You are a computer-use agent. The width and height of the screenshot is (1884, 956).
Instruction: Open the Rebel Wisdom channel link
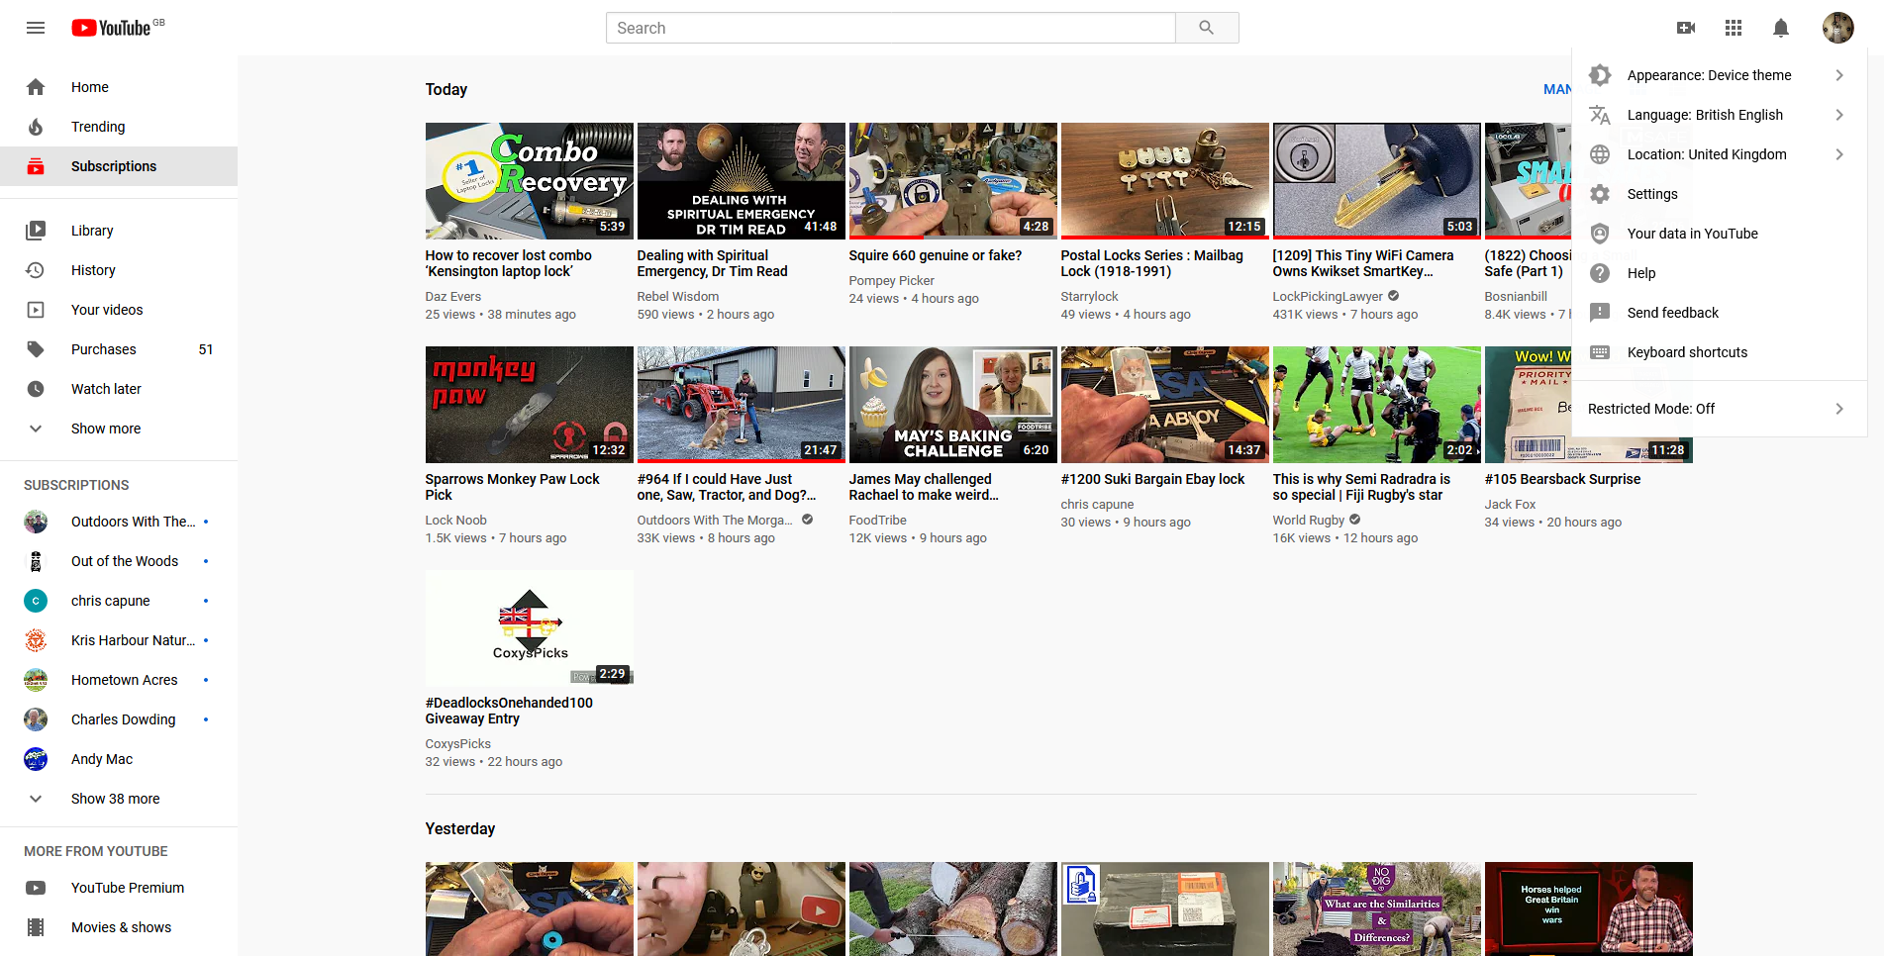pyautogui.click(x=678, y=297)
